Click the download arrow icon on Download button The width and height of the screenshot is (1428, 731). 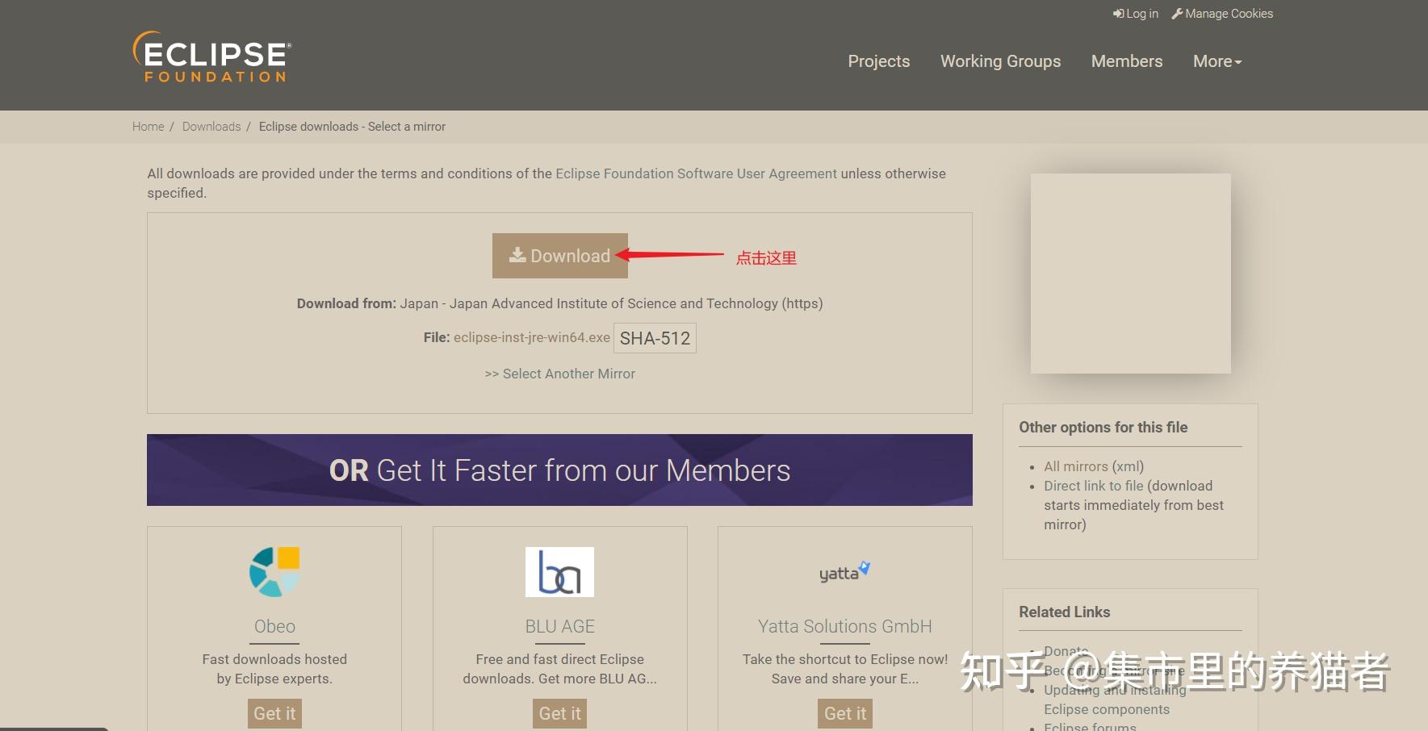[x=517, y=255]
